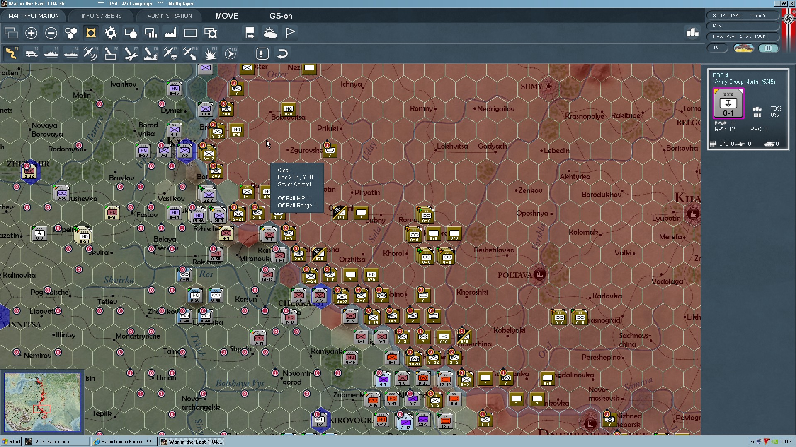Click the date 8/14/1941 turn field

point(743,15)
